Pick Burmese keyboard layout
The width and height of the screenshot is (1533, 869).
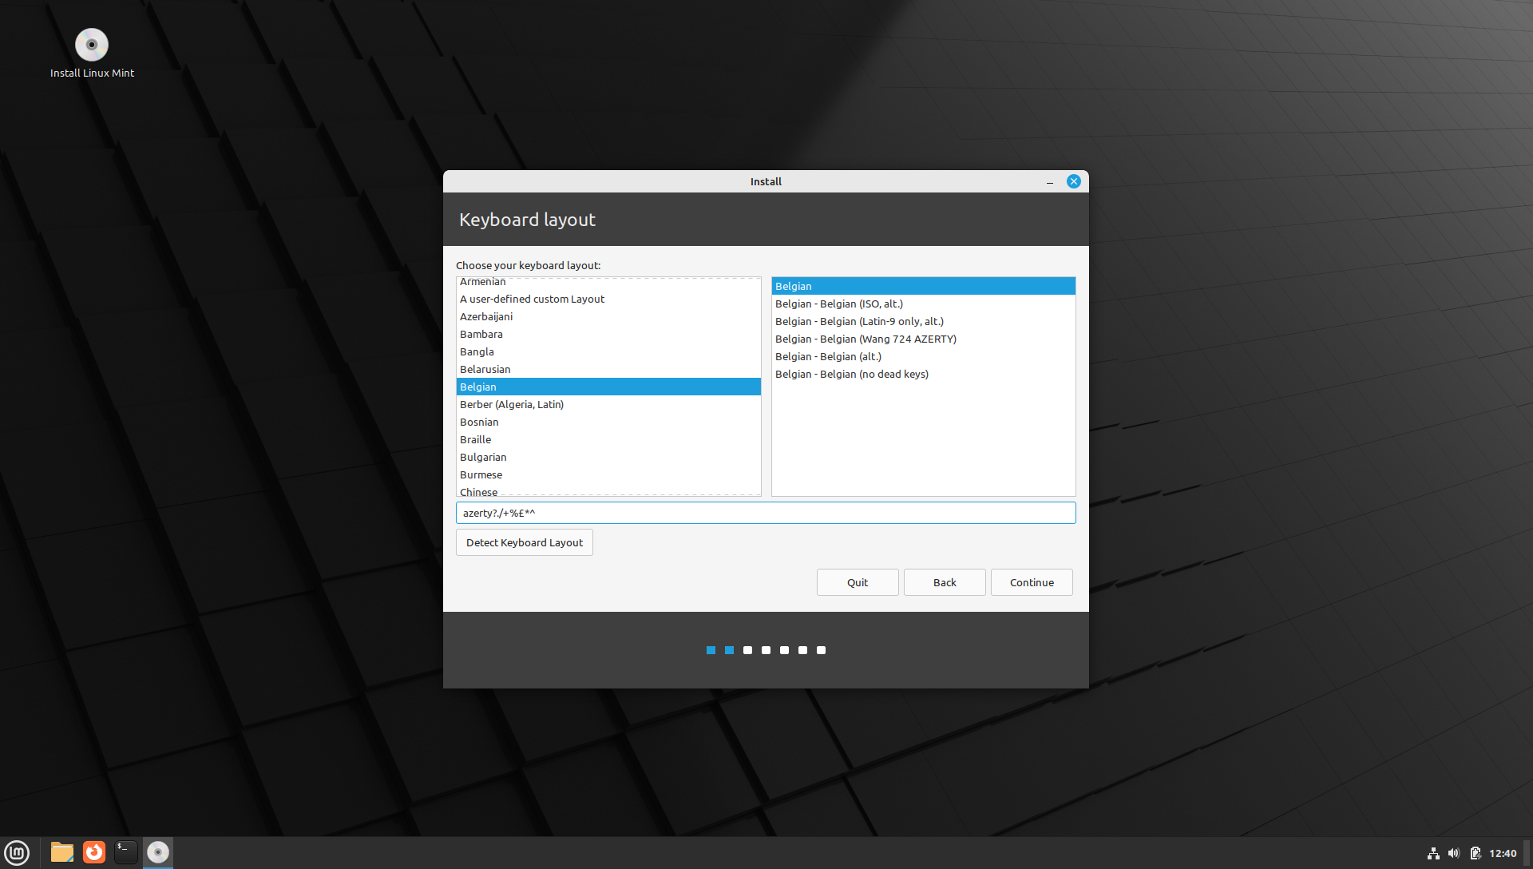click(608, 474)
